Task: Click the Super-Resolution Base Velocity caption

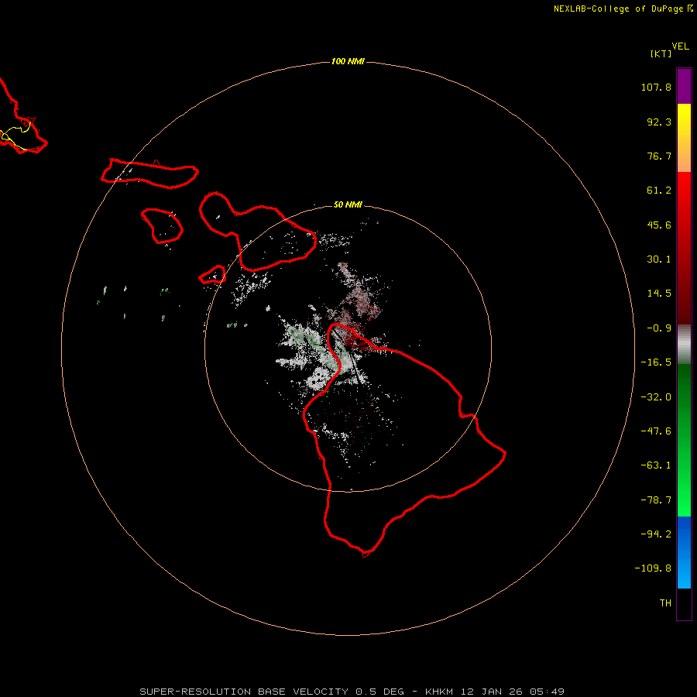Action: click(352, 692)
